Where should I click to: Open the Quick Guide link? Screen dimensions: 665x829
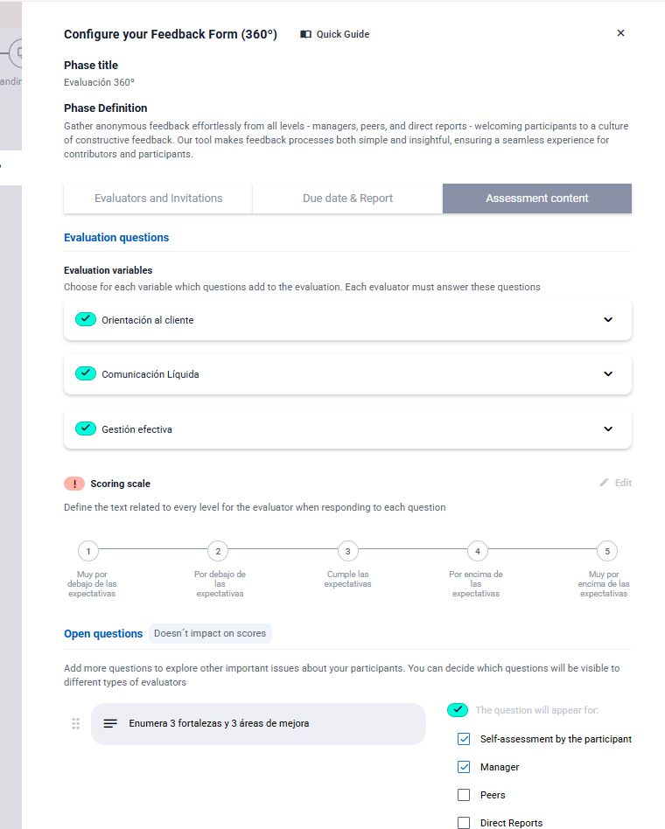[x=342, y=34]
